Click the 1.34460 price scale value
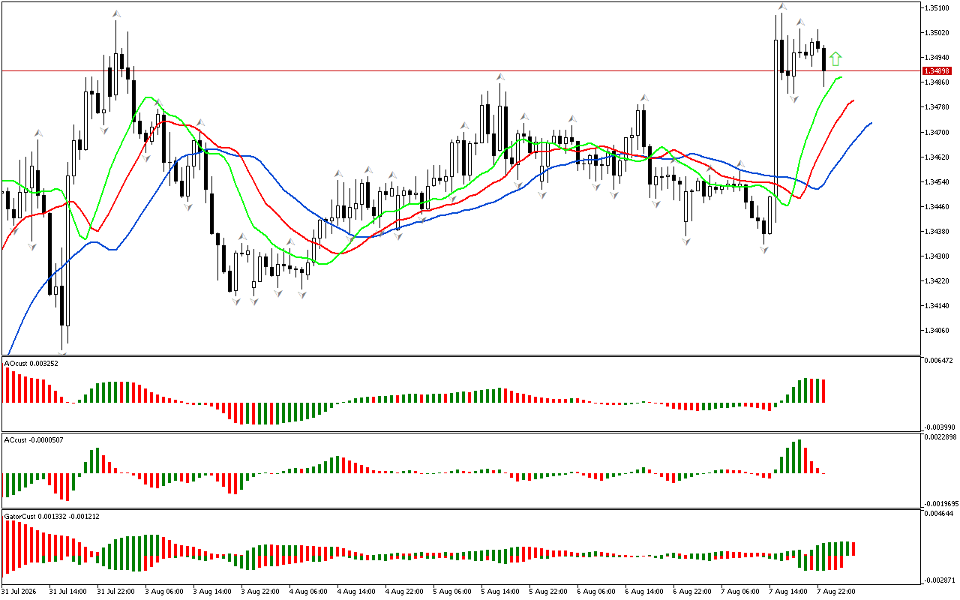Screen dimensions: 960x600 point(937,206)
